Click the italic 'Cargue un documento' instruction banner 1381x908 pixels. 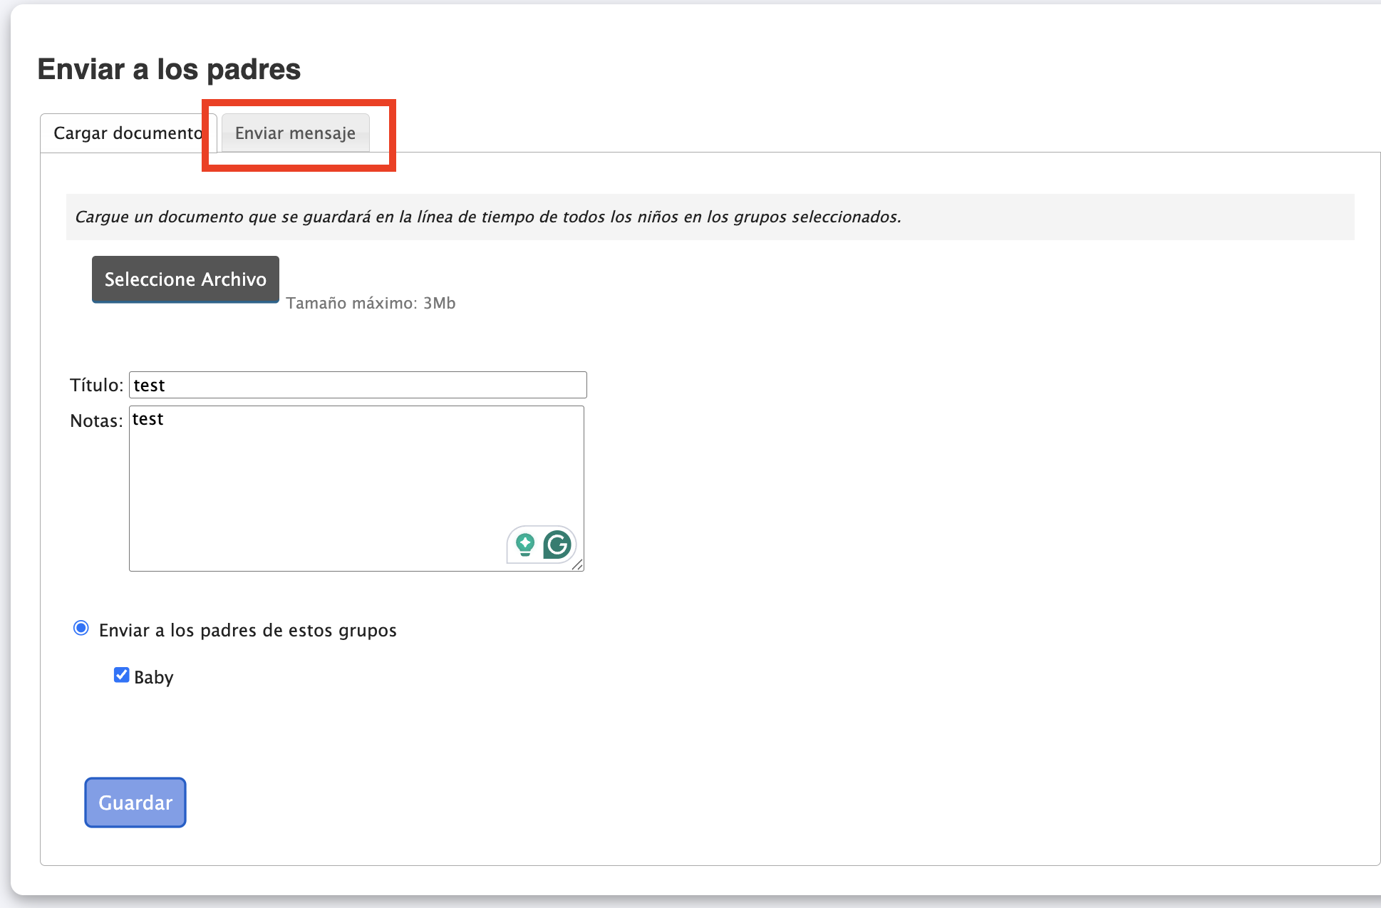pyautogui.click(x=488, y=217)
